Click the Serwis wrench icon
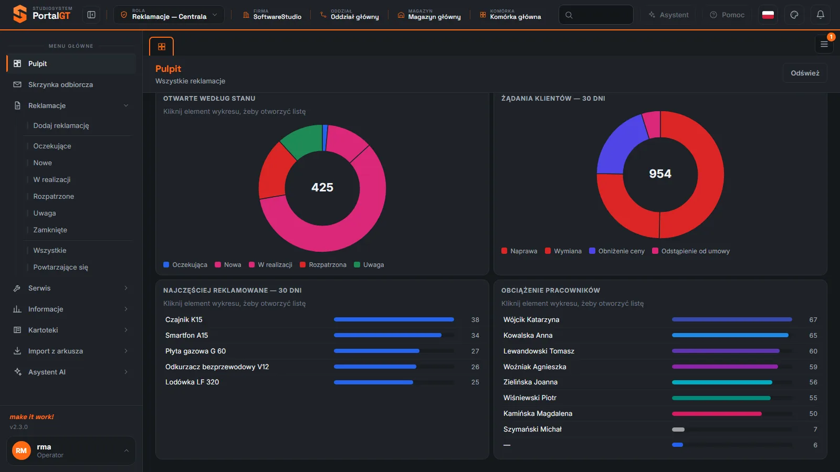 coord(17,288)
